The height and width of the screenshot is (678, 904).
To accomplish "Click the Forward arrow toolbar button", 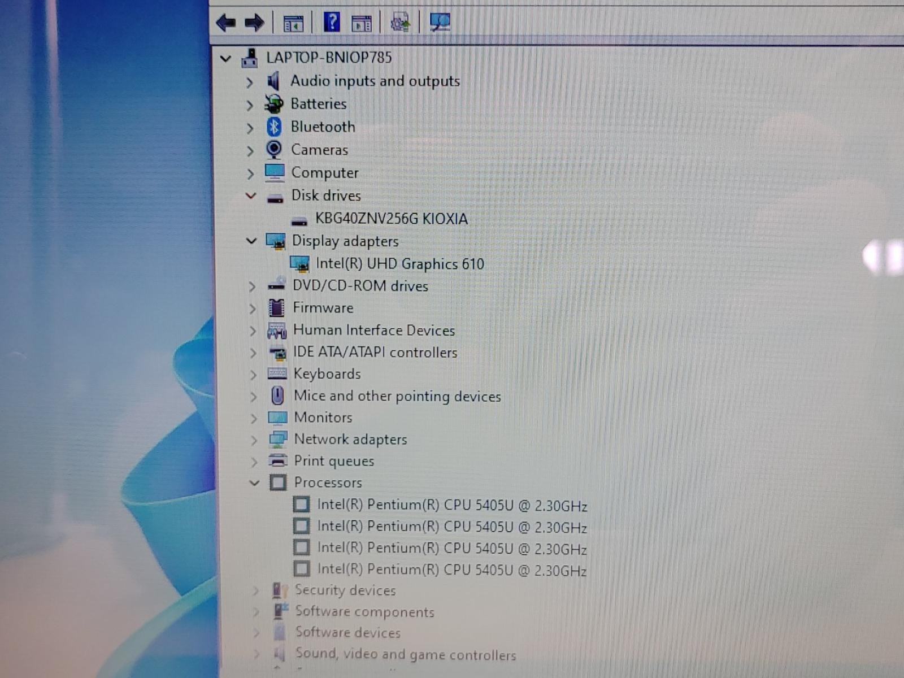I will pos(254,23).
